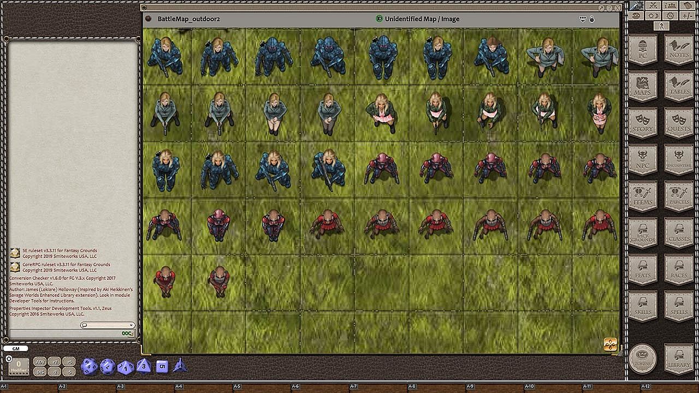Image resolution: width=699 pixels, height=393 pixels.
Task: Open the Skills panel
Action: coord(643,306)
